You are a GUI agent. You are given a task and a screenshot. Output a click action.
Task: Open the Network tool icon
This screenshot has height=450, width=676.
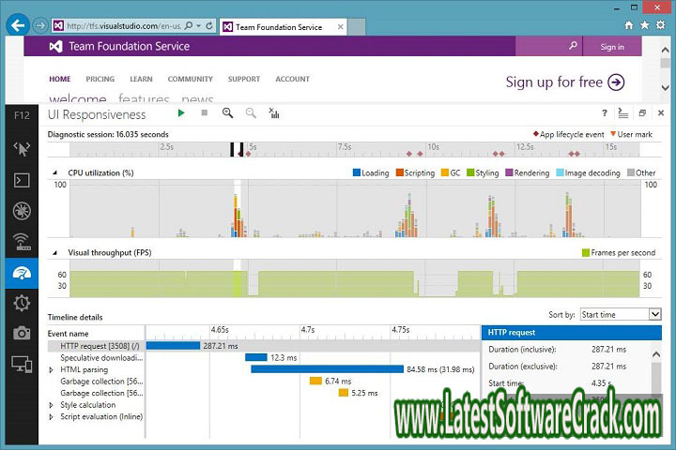click(22, 242)
